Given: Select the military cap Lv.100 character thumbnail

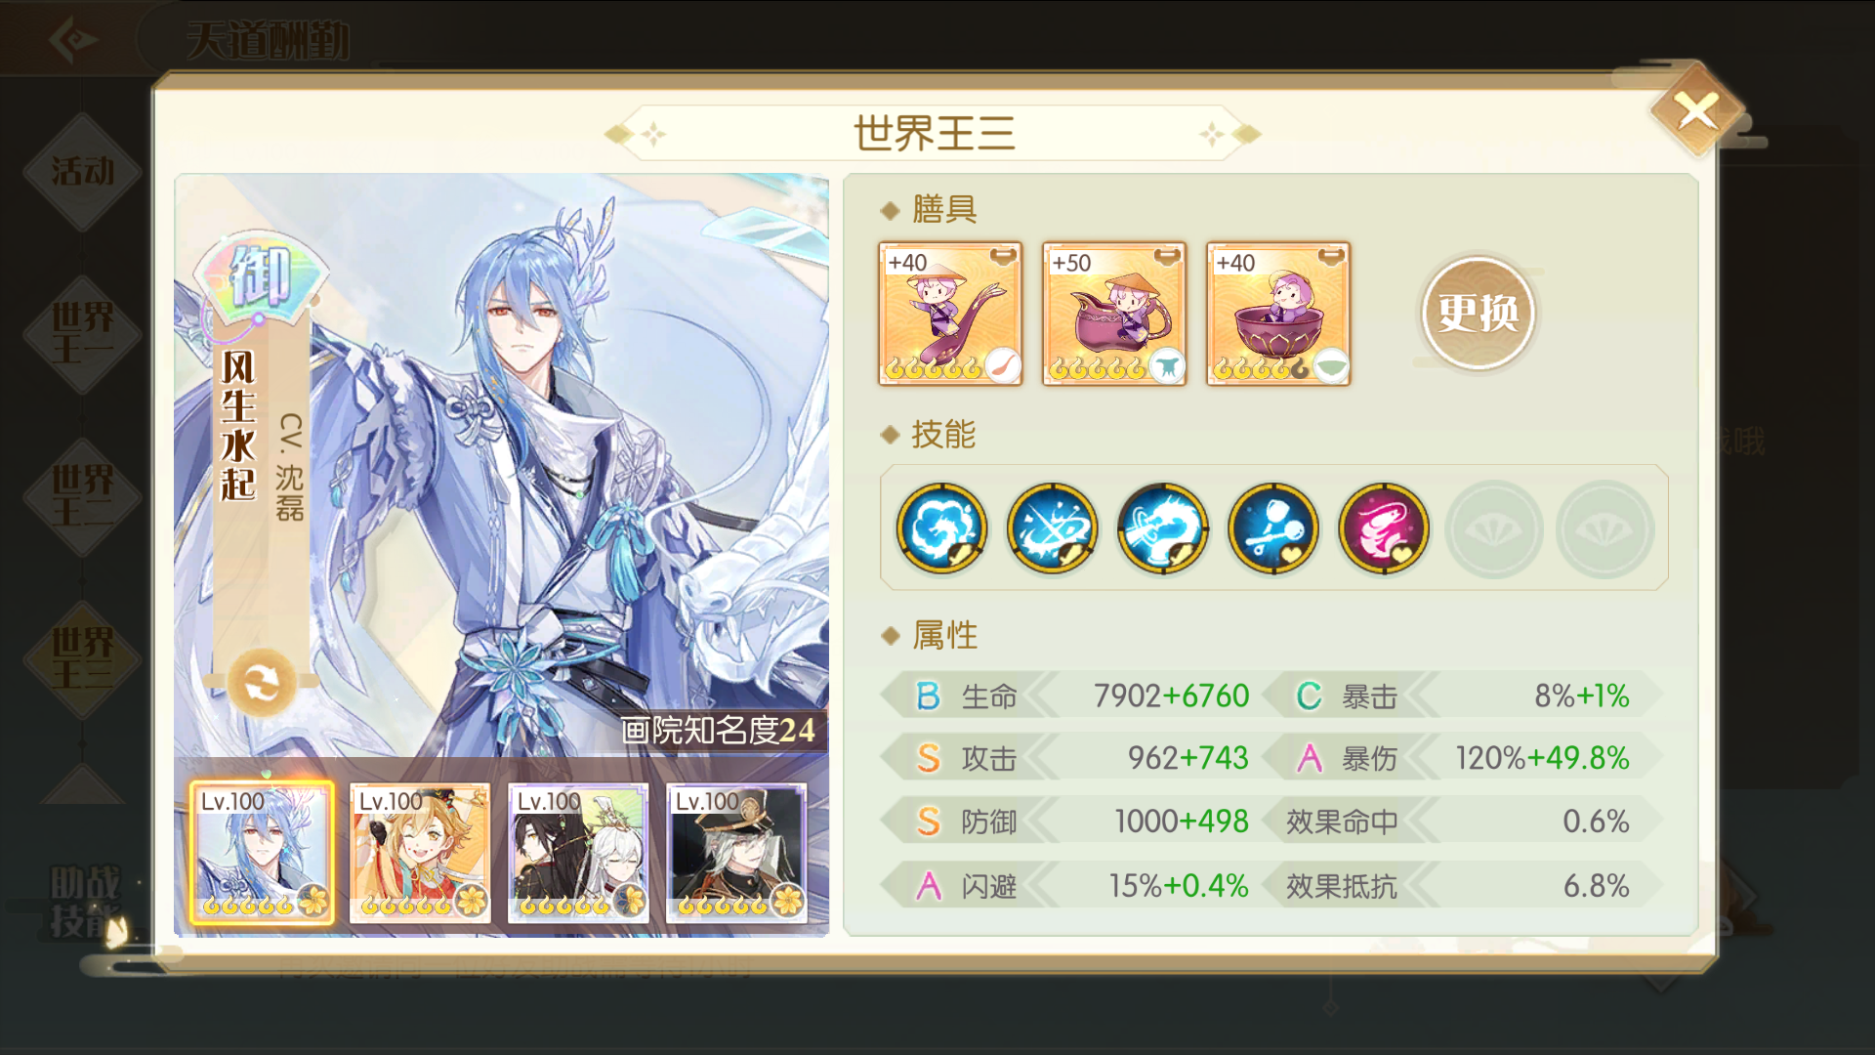Looking at the screenshot, I should click(736, 853).
